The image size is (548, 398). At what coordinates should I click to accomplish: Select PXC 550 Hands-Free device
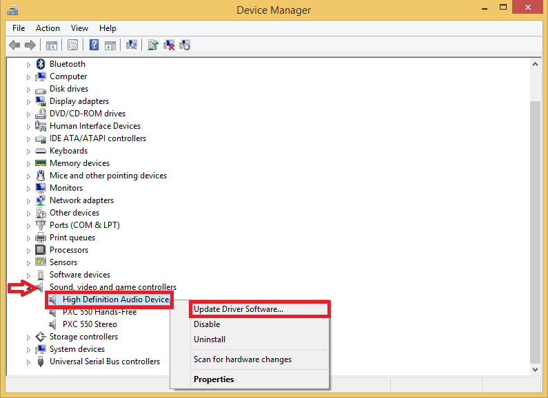[x=99, y=312]
